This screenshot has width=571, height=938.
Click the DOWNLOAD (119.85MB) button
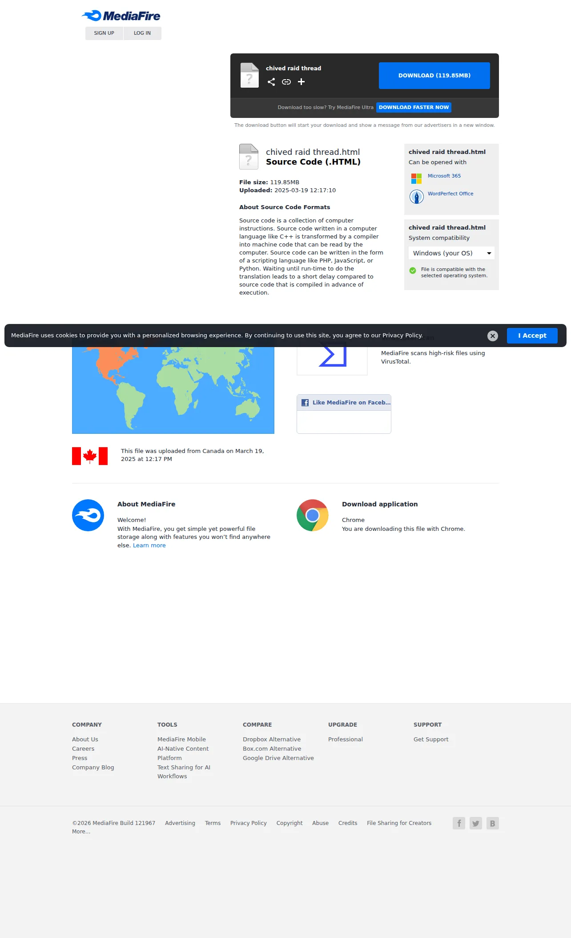tap(434, 76)
